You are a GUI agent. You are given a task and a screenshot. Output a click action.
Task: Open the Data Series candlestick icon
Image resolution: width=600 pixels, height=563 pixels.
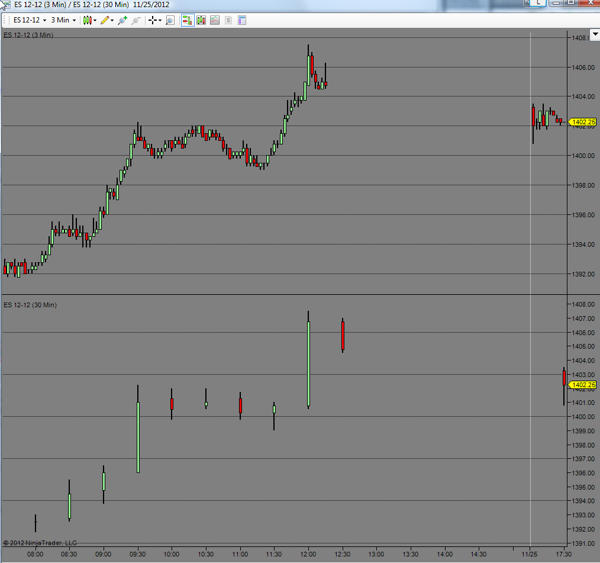pos(201,20)
